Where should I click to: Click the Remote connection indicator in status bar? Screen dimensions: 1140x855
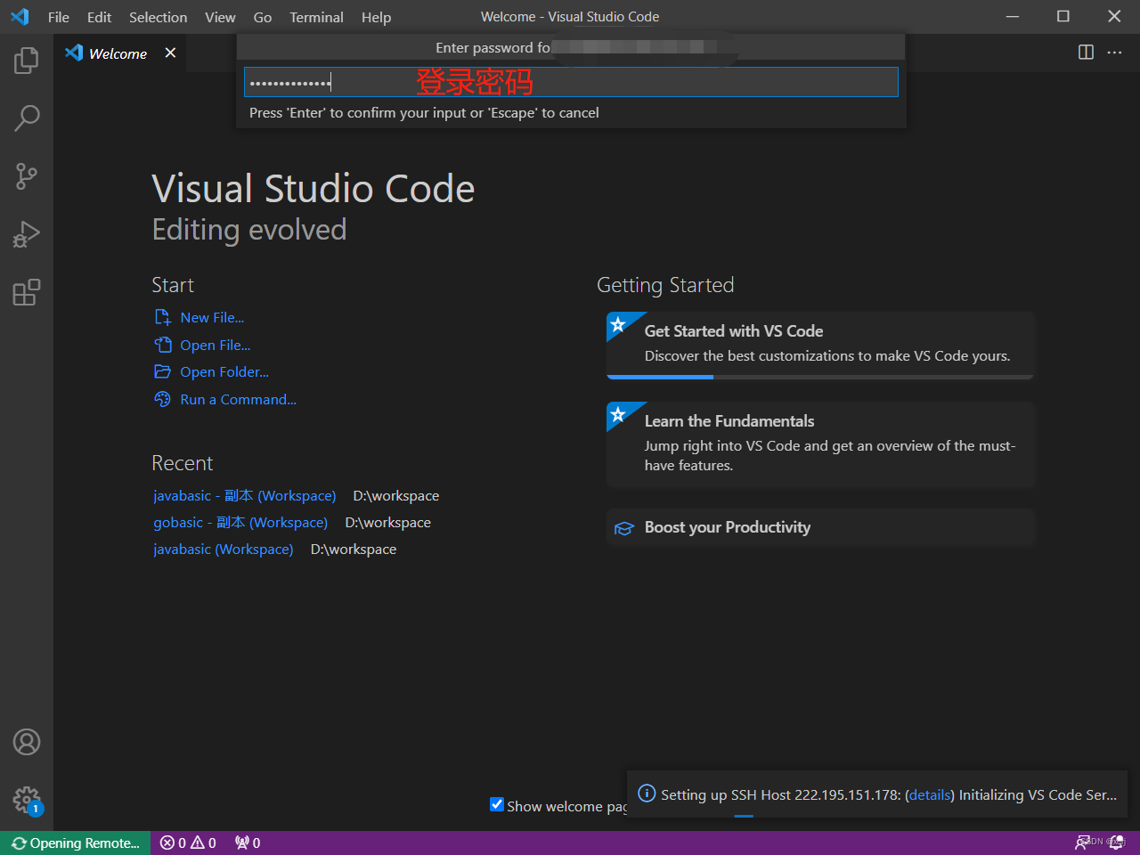point(75,843)
